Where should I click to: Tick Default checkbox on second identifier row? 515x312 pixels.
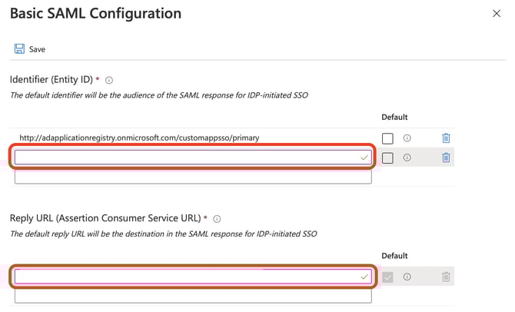pos(387,158)
